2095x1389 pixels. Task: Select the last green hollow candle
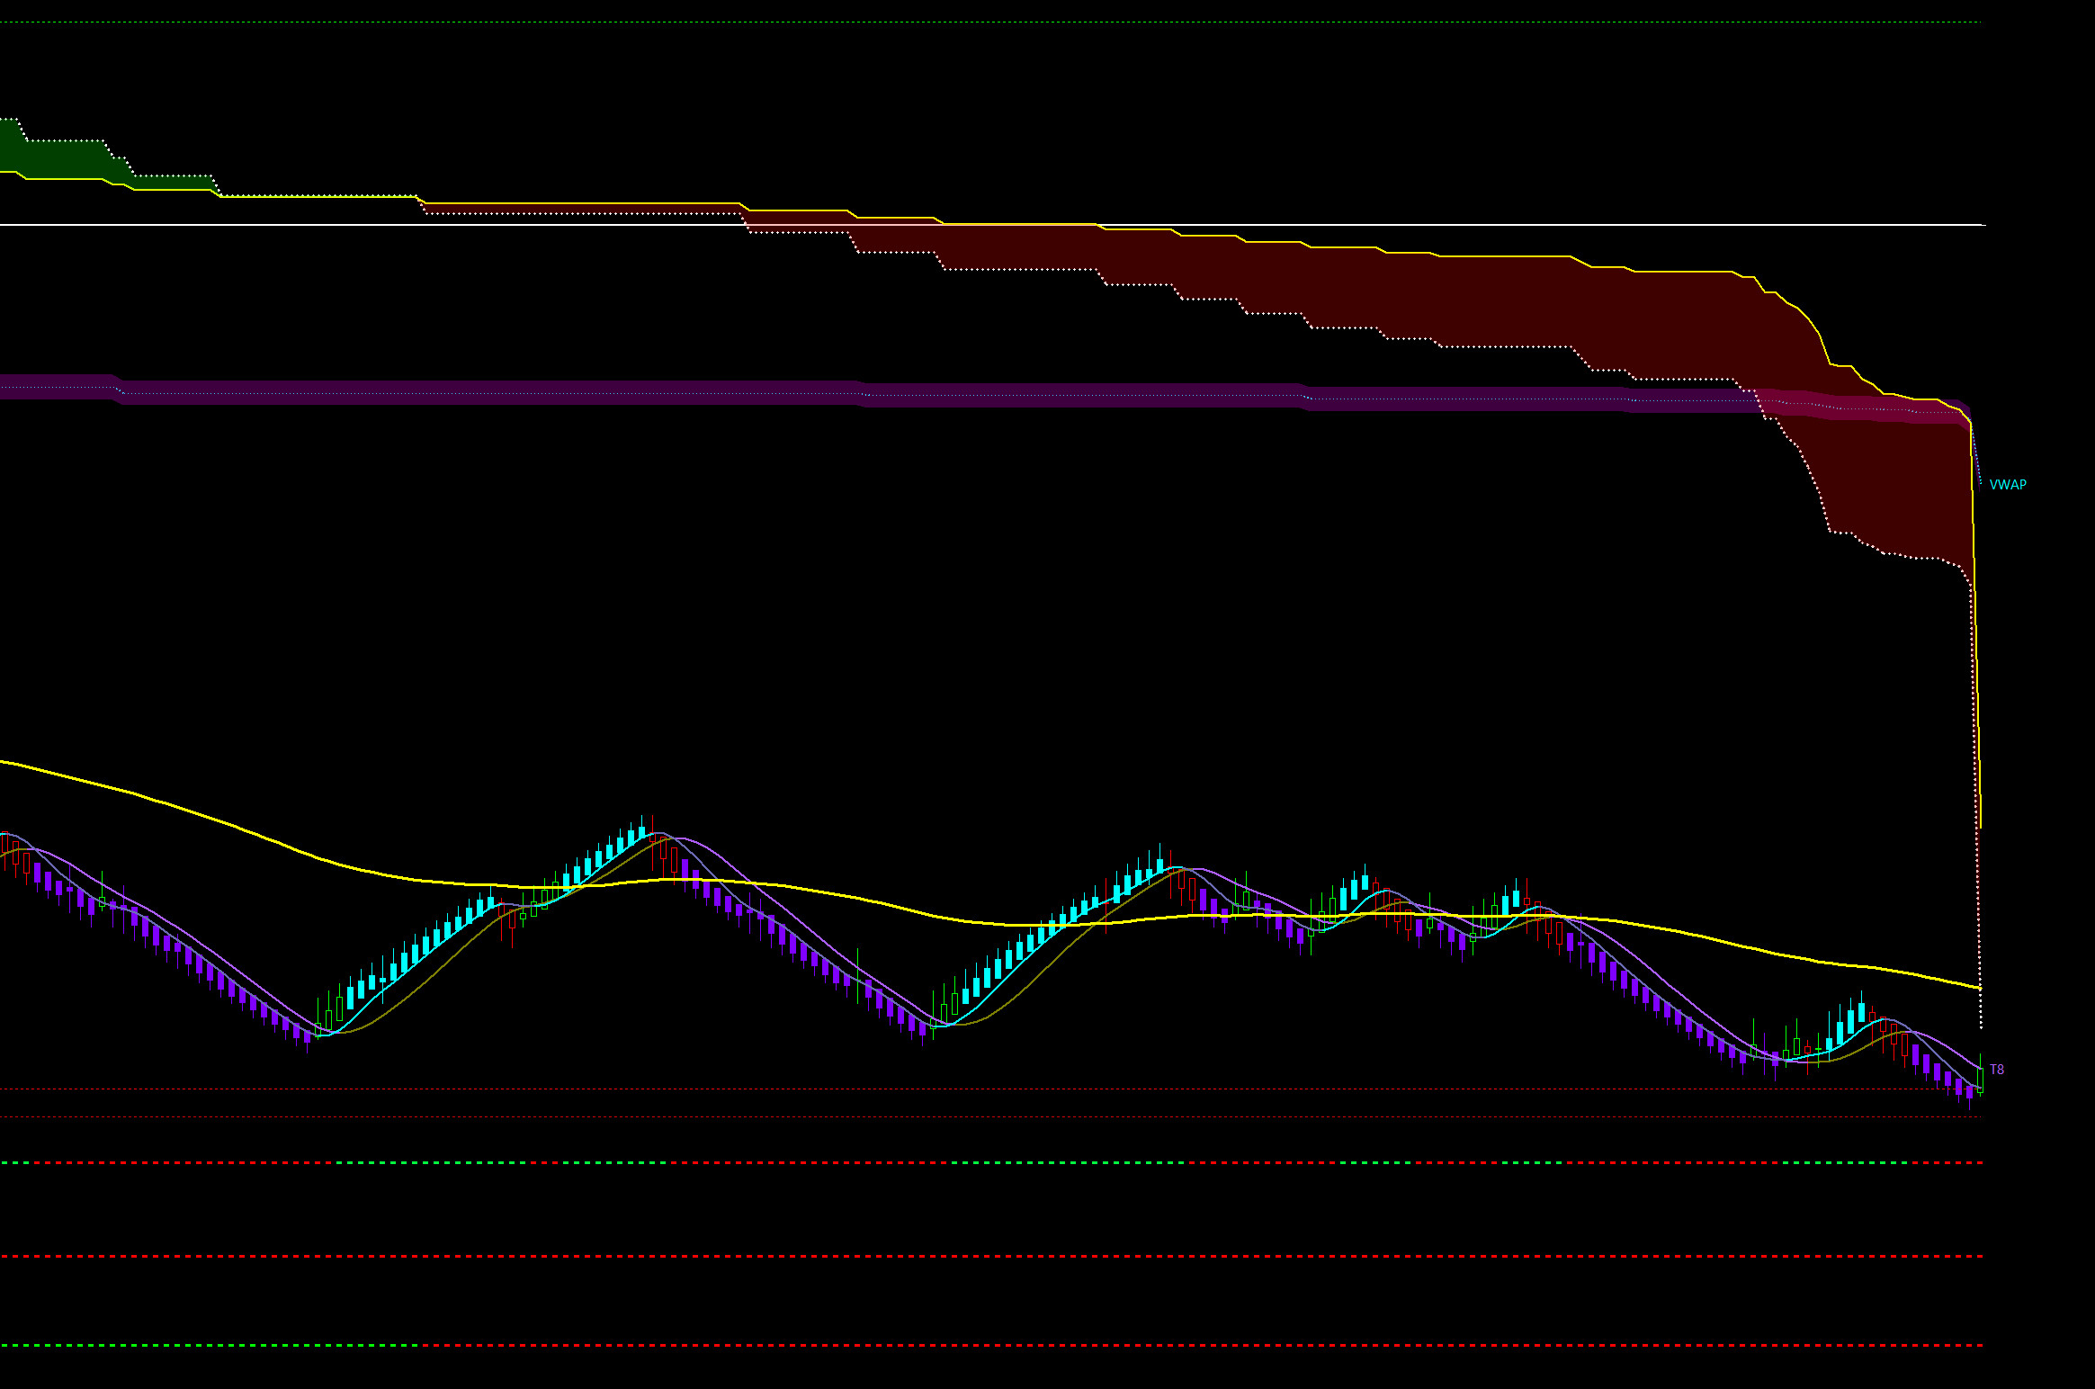click(1980, 1080)
